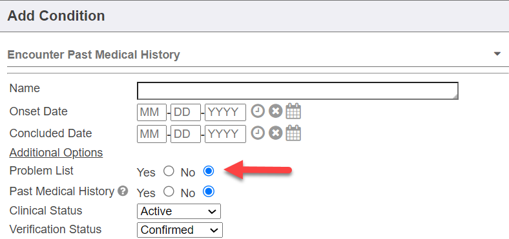Screen dimensions: 509x239
Task: Clear the Onset Date with the X icon
Action: 275,111
